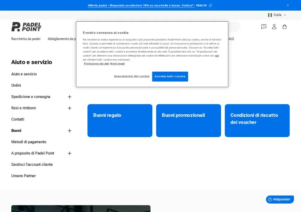Open Impostazioni dei cookie link
The width and height of the screenshot is (301, 212).
coord(131,76)
